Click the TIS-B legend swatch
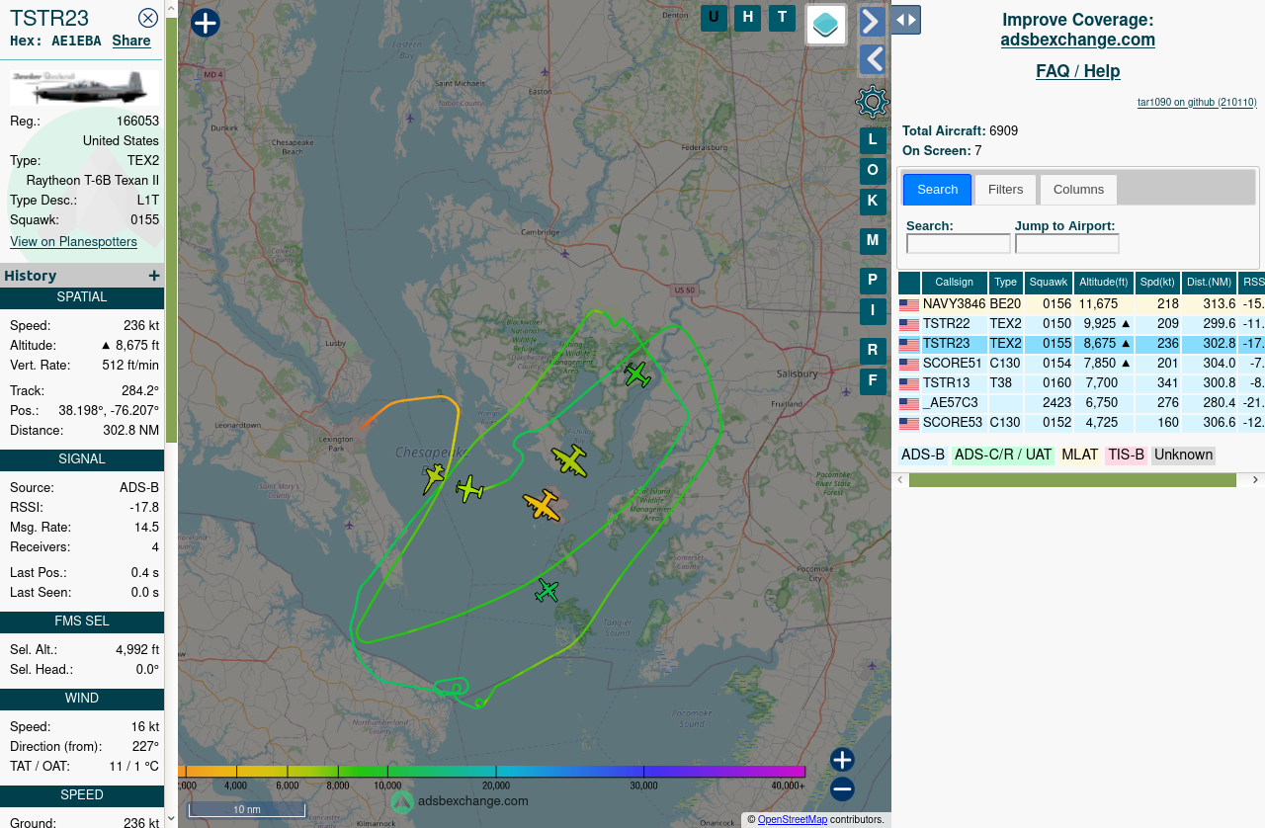Image resolution: width=1265 pixels, height=828 pixels. (x=1126, y=455)
